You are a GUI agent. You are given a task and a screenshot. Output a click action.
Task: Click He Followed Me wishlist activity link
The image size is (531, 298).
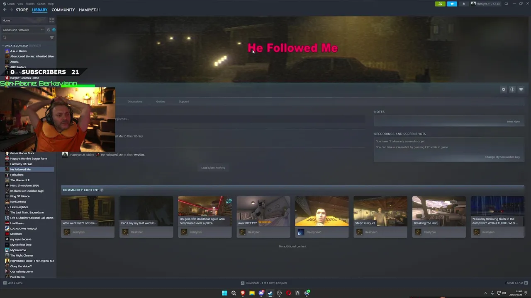click(112, 155)
